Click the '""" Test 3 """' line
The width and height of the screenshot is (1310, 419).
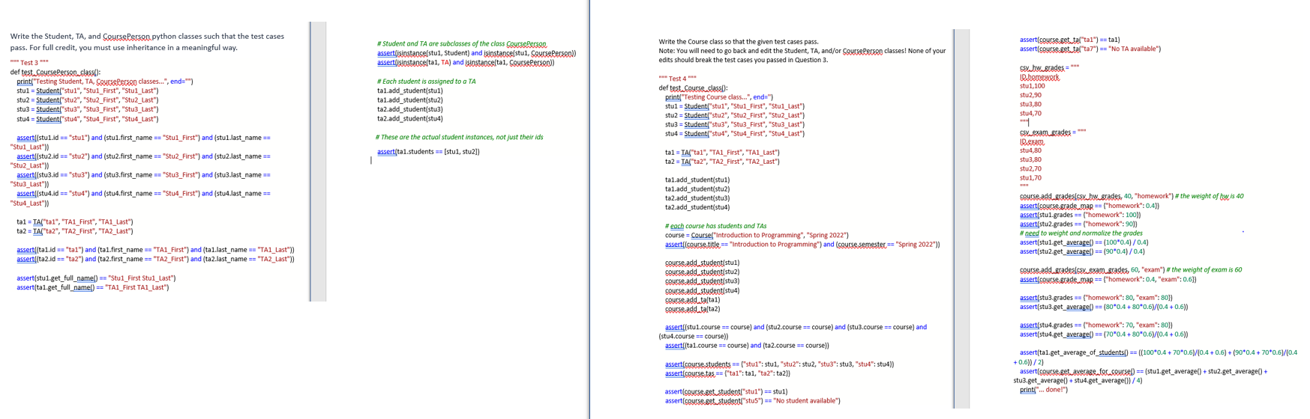29,63
